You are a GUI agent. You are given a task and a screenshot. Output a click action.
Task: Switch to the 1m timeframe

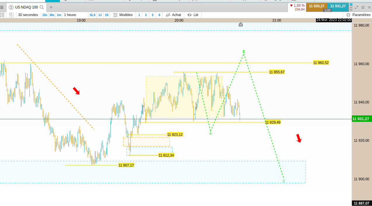(x=59, y=15)
